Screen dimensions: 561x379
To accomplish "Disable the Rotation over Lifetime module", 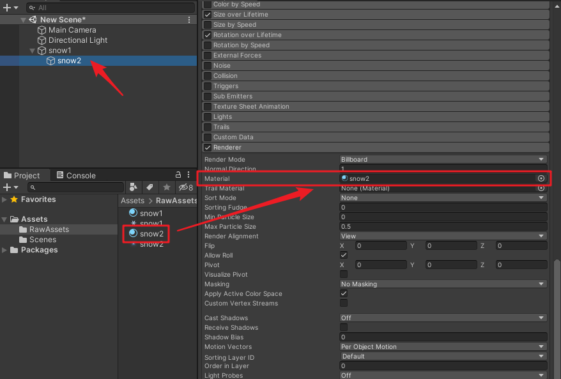I will [207, 35].
